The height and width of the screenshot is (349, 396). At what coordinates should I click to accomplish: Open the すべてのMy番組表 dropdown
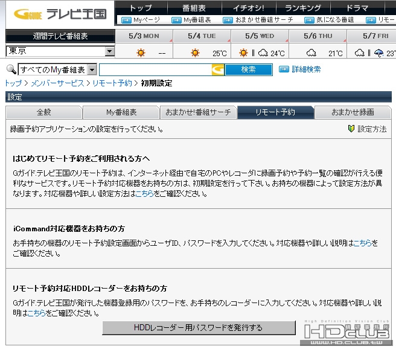(57, 69)
